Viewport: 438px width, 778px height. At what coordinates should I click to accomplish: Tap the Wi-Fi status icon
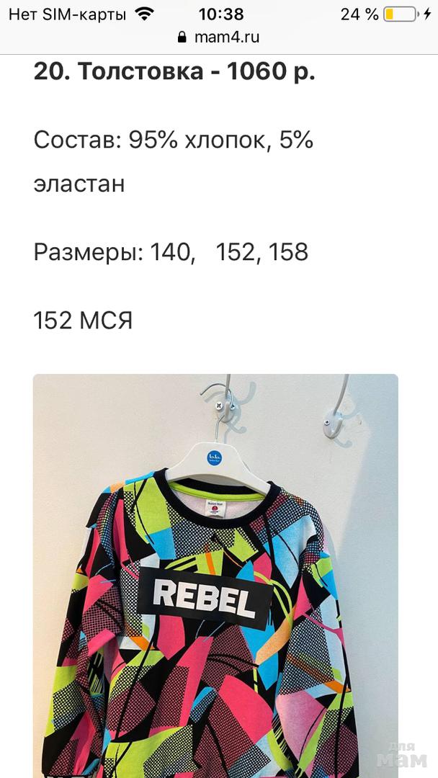144,14
